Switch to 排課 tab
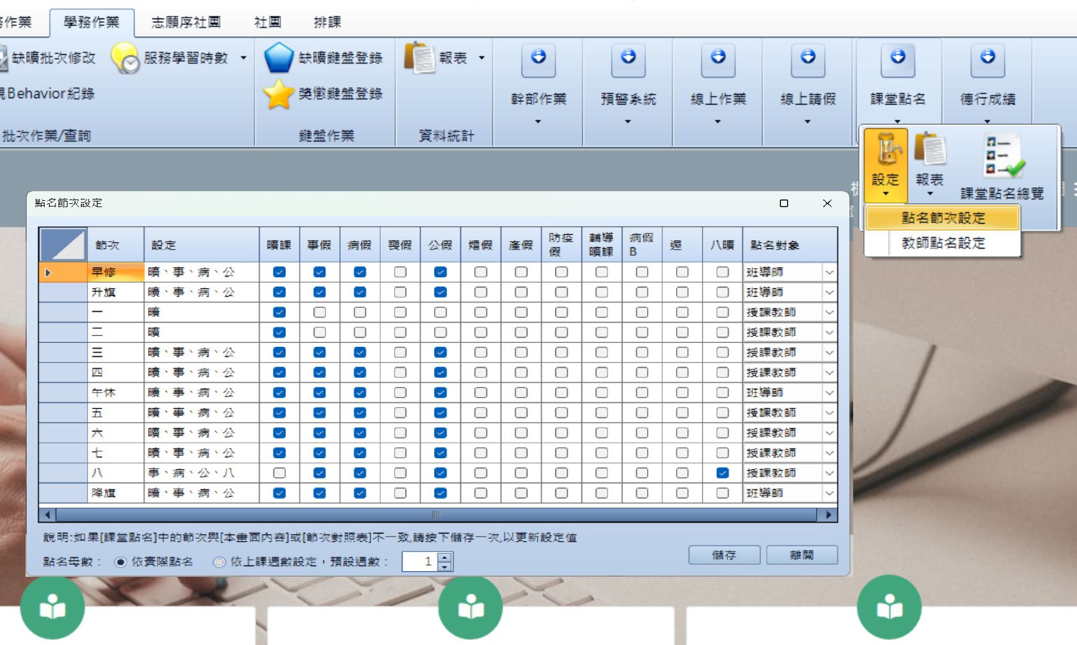The width and height of the screenshot is (1077, 645). [328, 22]
